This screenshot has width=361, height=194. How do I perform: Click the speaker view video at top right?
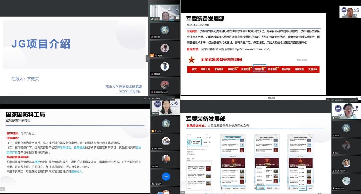(350, 12)
